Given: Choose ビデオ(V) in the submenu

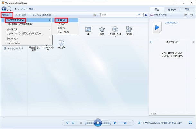Looking at the screenshot, I should point(65,24).
